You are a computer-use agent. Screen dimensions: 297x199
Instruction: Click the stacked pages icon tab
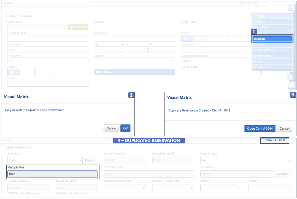[291, 86]
